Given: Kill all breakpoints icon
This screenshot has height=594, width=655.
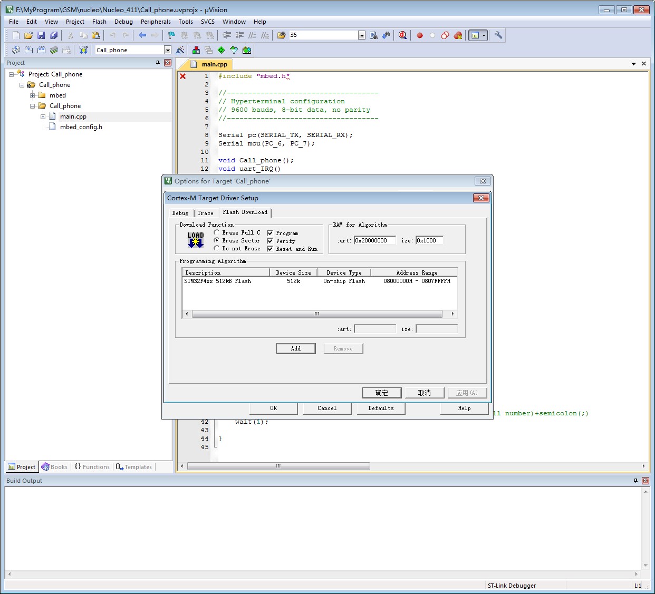Looking at the screenshot, I should [458, 35].
